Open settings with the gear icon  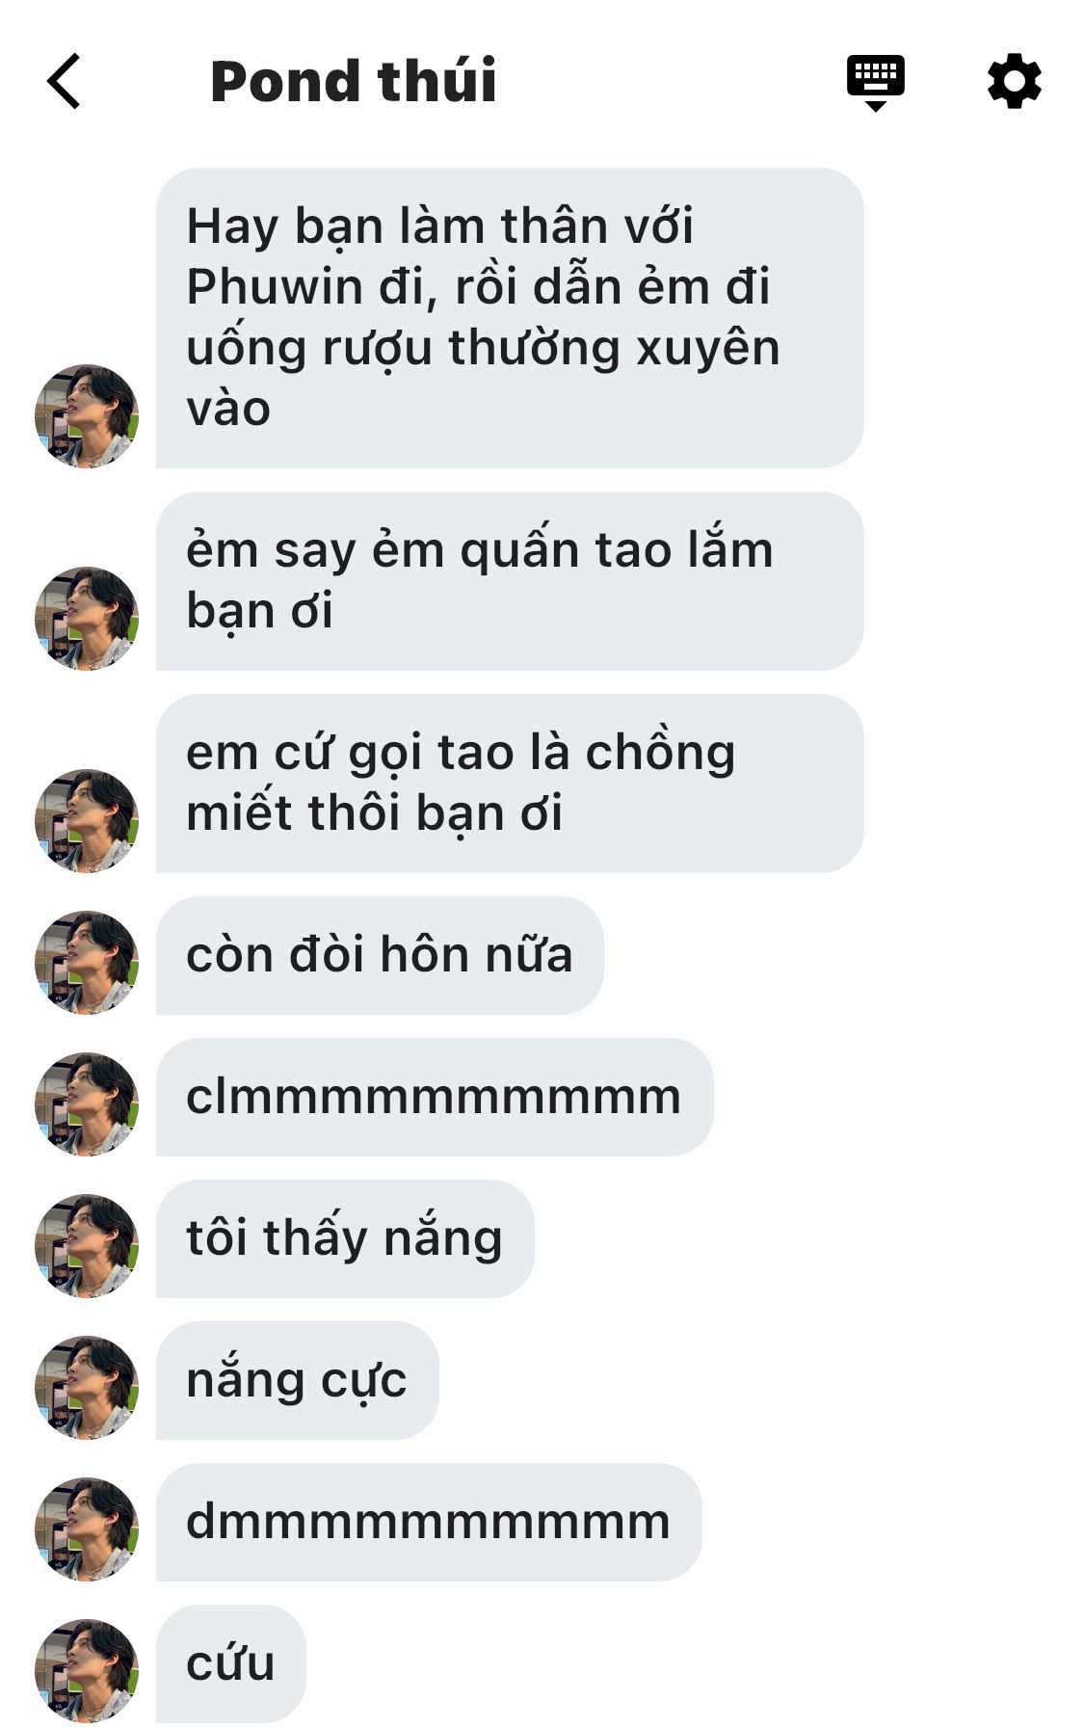[1015, 82]
